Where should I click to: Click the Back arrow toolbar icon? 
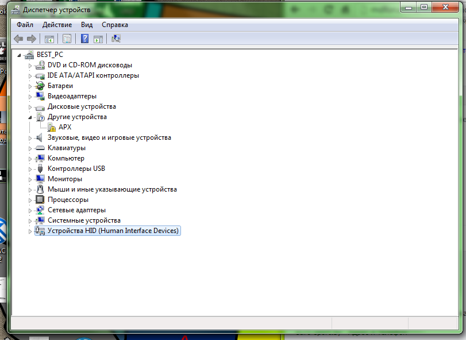[x=18, y=39]
